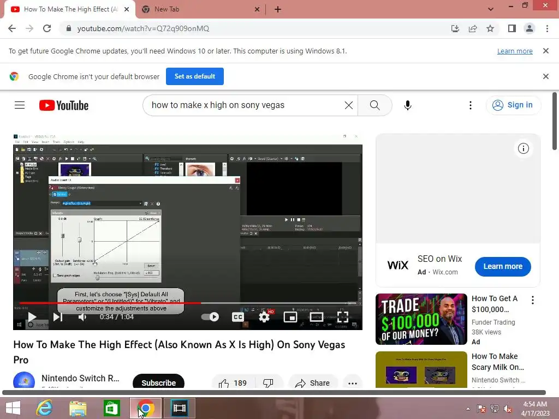Viewport: 559px width, 419px height.
Task: Open Windows Store from taskbar
Action: click(x=111, y=408)
